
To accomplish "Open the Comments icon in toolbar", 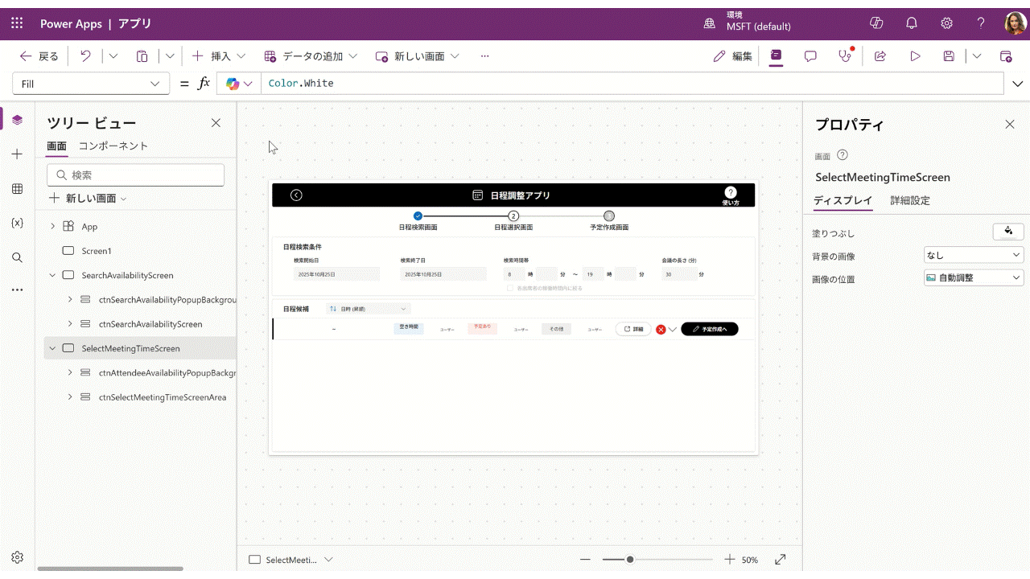I will pos(810,56).
